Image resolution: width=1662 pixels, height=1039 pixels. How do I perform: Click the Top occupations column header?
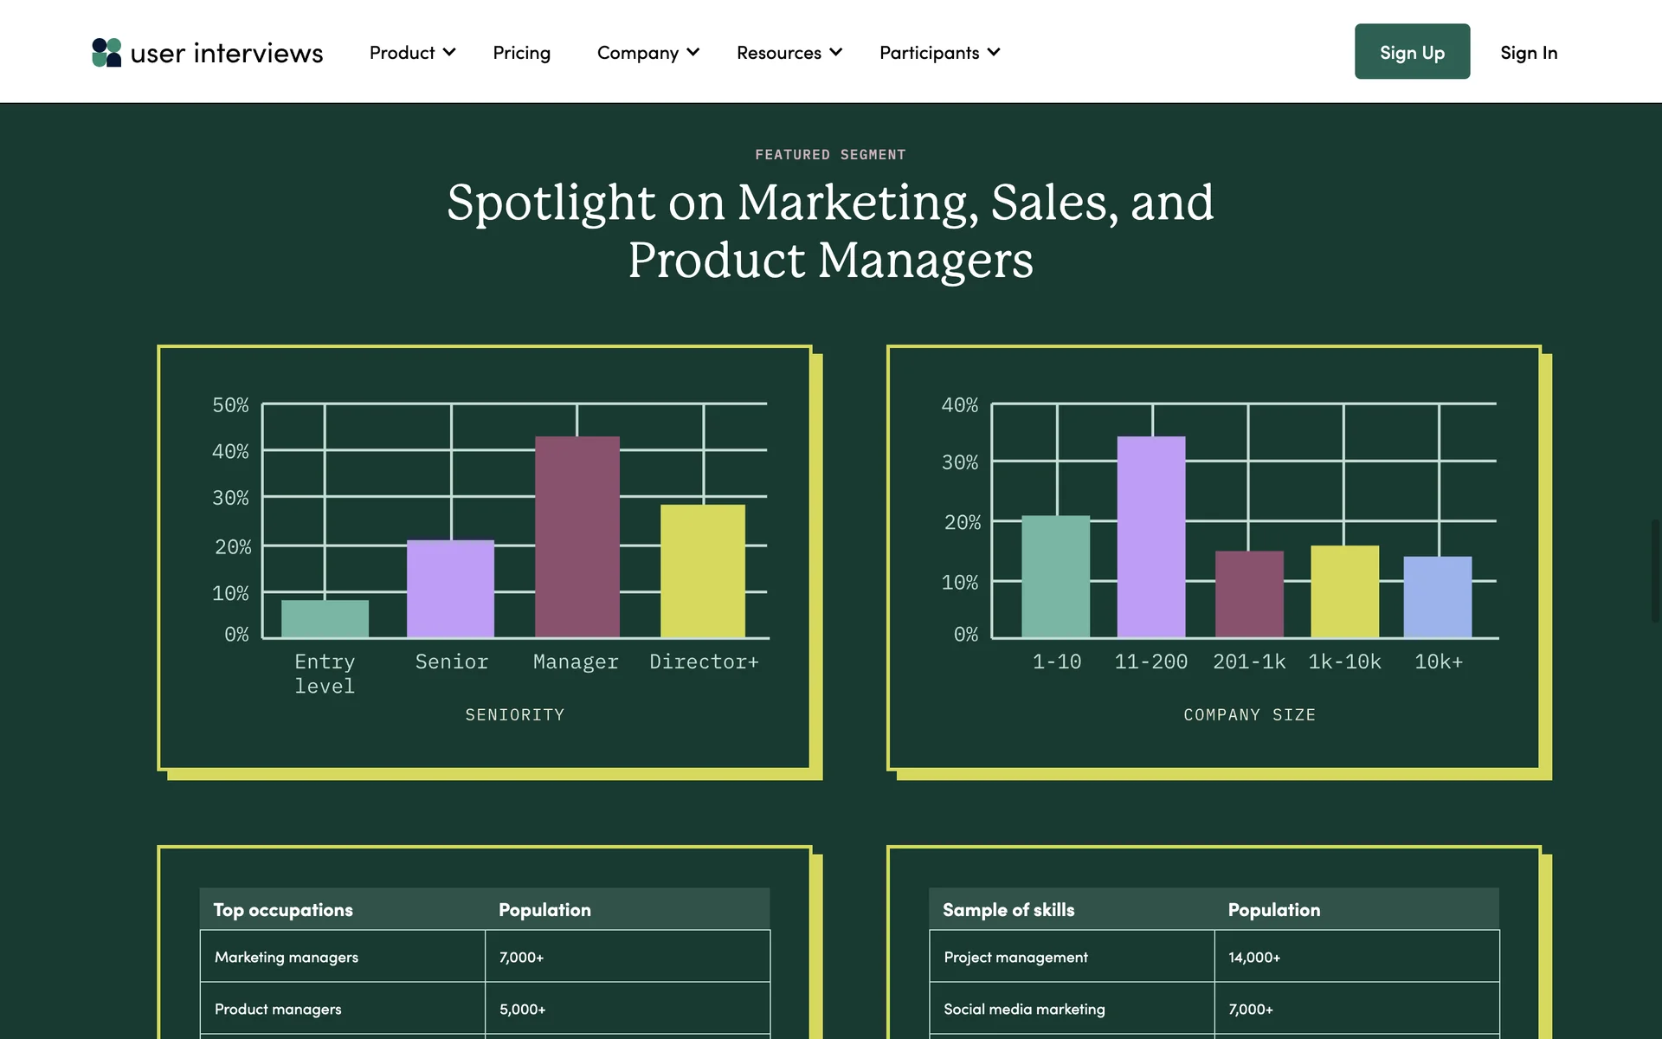click(x=283, y=910)
